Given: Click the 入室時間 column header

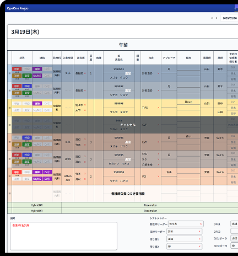Looking at the screenshot, I should [68, 58].
